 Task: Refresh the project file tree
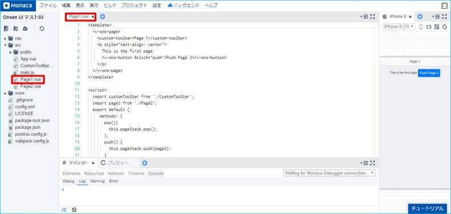(x=42, y=29)
